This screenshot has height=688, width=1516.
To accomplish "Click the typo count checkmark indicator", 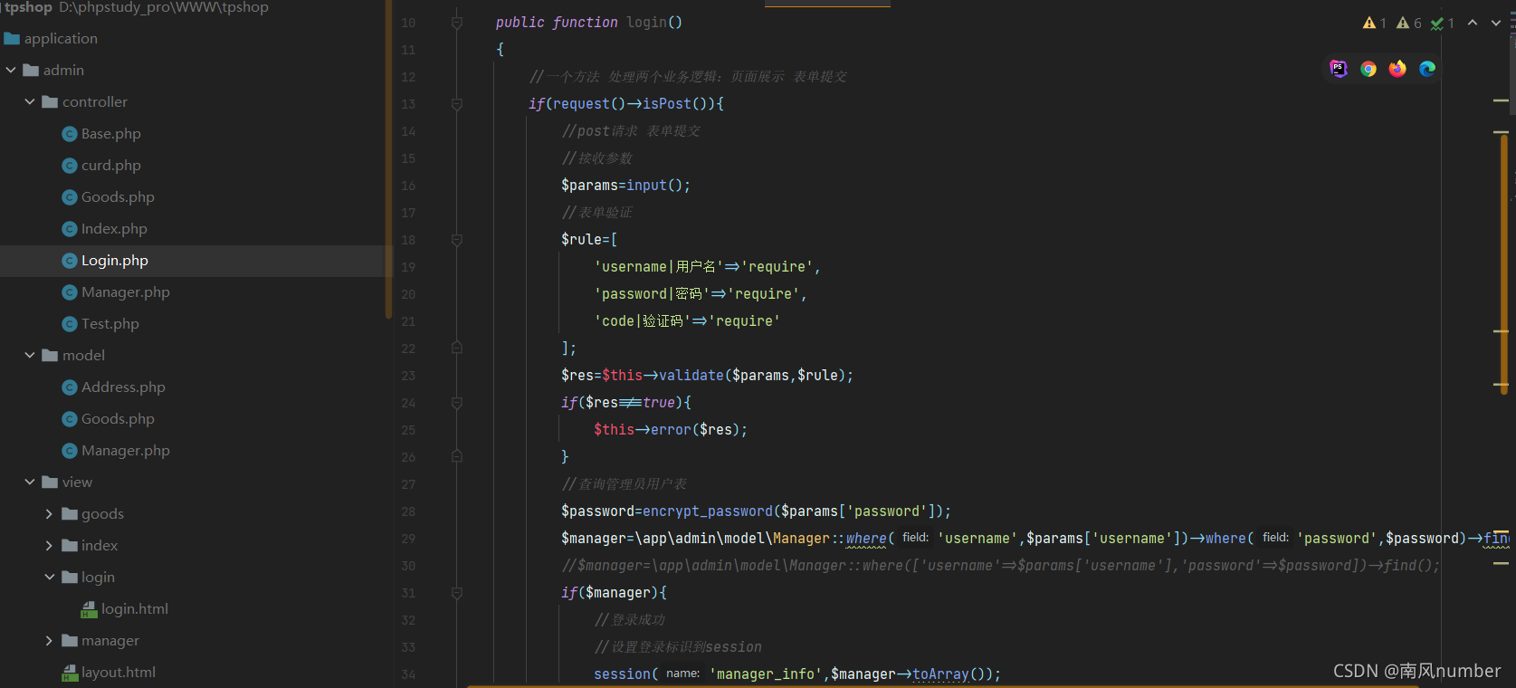I will click(x=1443, y=23).
